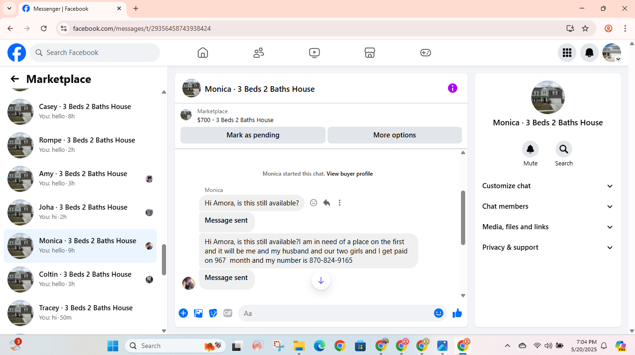Open the emoji picker in message box

[438, 313]
